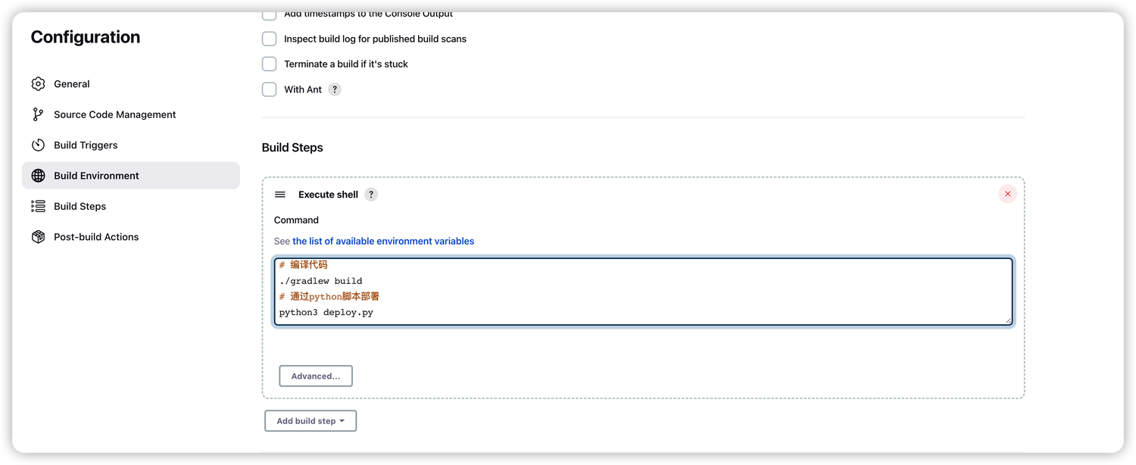
Task: Click the Build Environment globe icon
Action: [x=38, y=176]
